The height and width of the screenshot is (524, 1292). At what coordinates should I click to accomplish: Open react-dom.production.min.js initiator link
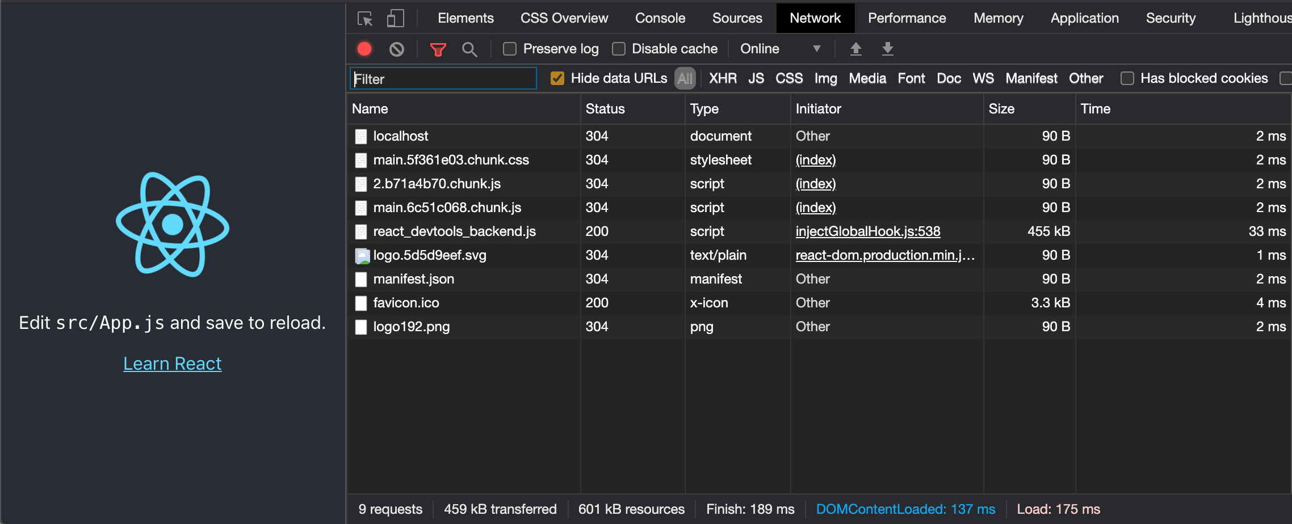coord(885,255)
